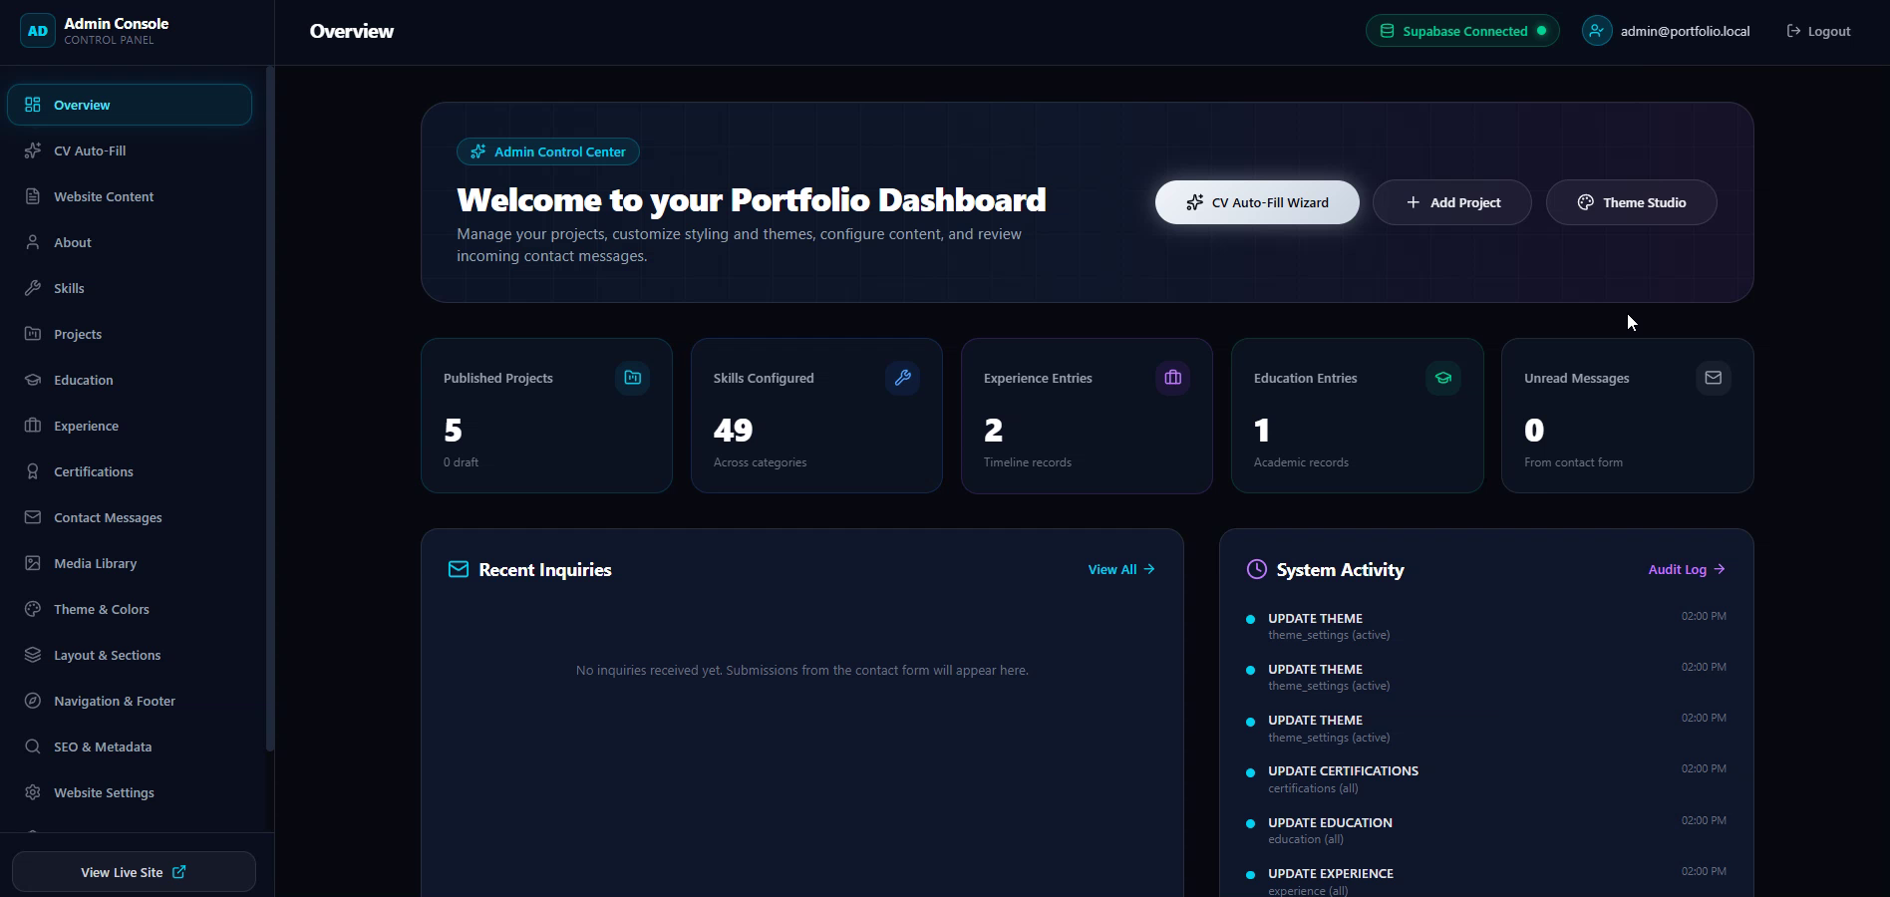Click the Recent Inquiries mail icon
This screenshot has height=897, width=1890.
pyautogui.click(x=459, y=569)
